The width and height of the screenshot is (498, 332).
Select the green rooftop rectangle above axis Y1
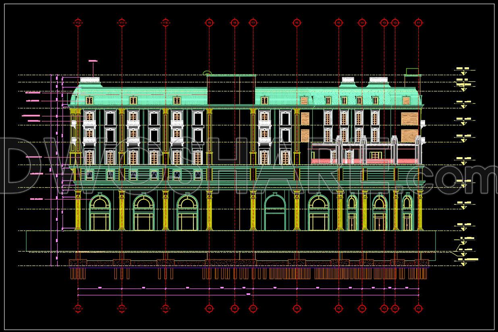tap(412, 72)
